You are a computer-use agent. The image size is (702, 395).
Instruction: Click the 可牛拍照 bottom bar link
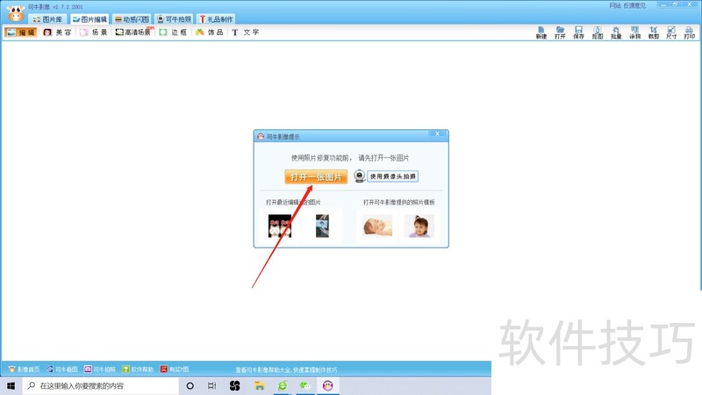point(100,370)
